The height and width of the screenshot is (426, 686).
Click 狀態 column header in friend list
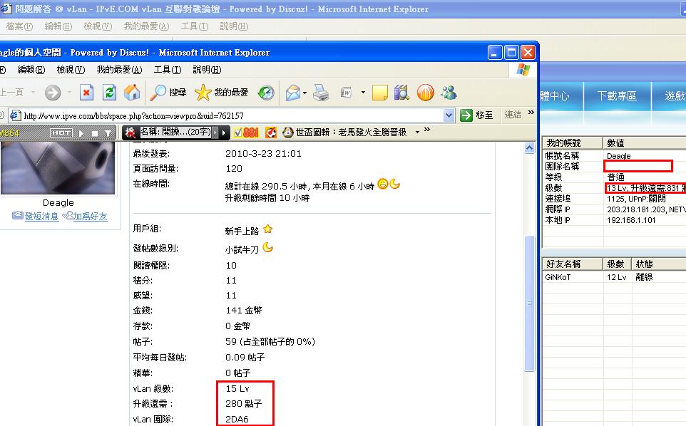(659, 264)
